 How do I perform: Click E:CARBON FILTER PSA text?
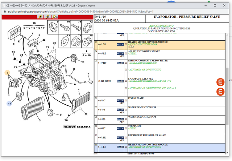(140, 79)
